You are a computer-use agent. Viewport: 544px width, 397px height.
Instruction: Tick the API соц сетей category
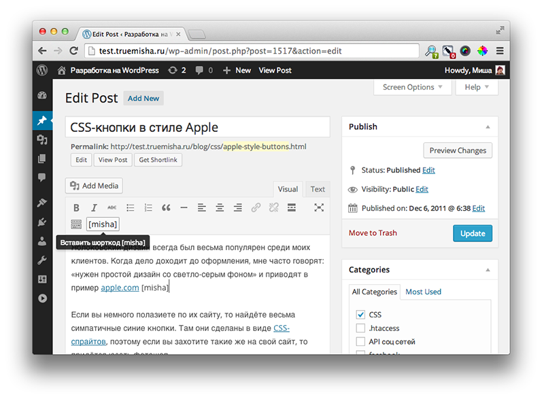tap(360, 342)
